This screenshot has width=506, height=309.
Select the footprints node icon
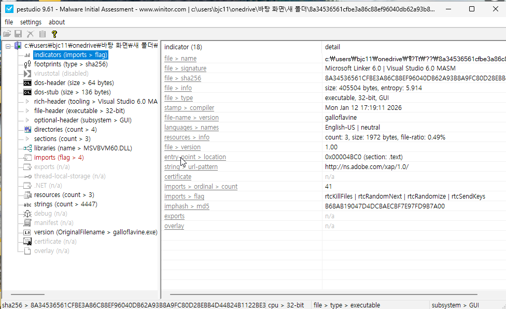point(27,64)
